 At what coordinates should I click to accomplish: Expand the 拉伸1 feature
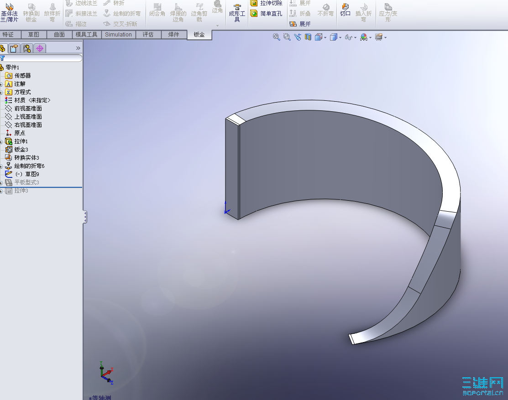[1, 142]
